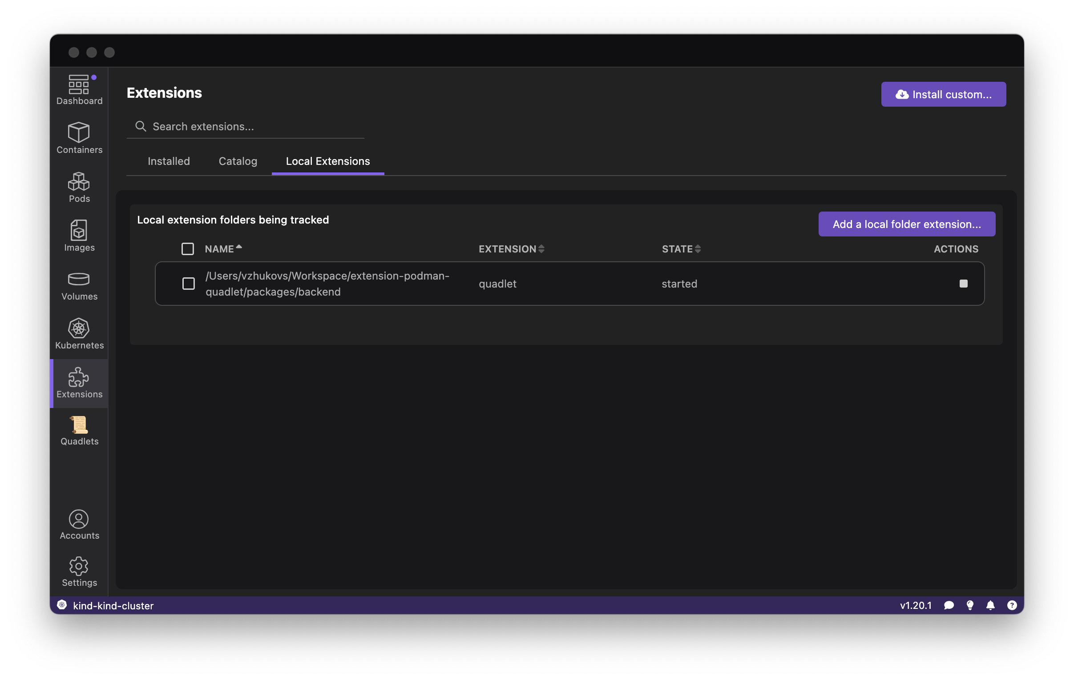Select the Containers sidebar icon
The width and height of the screenshot is (1074, 680).
click(79, 139)
